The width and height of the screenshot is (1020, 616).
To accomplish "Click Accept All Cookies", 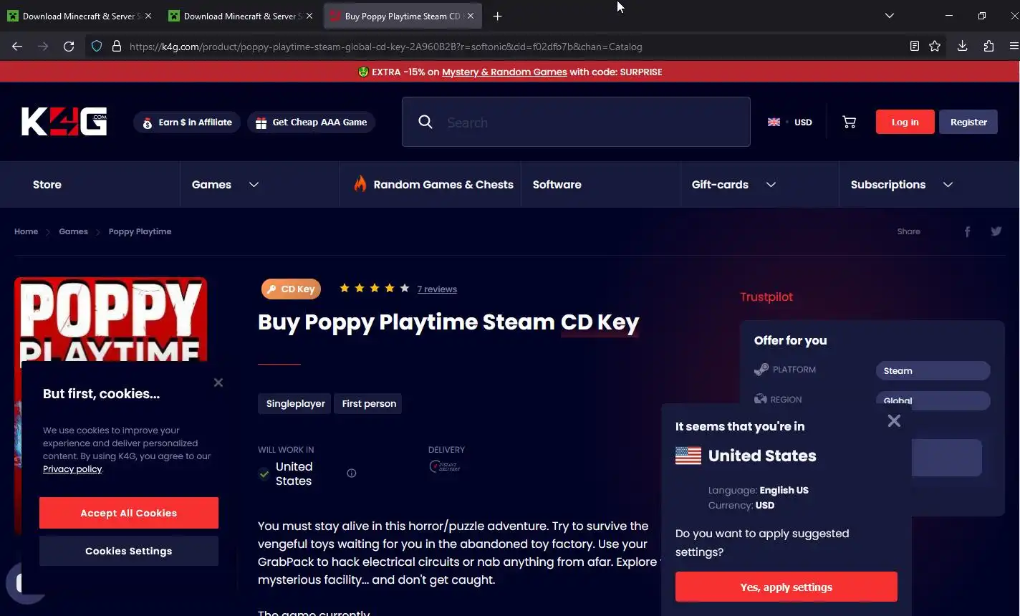I will [x=129, y=513].
